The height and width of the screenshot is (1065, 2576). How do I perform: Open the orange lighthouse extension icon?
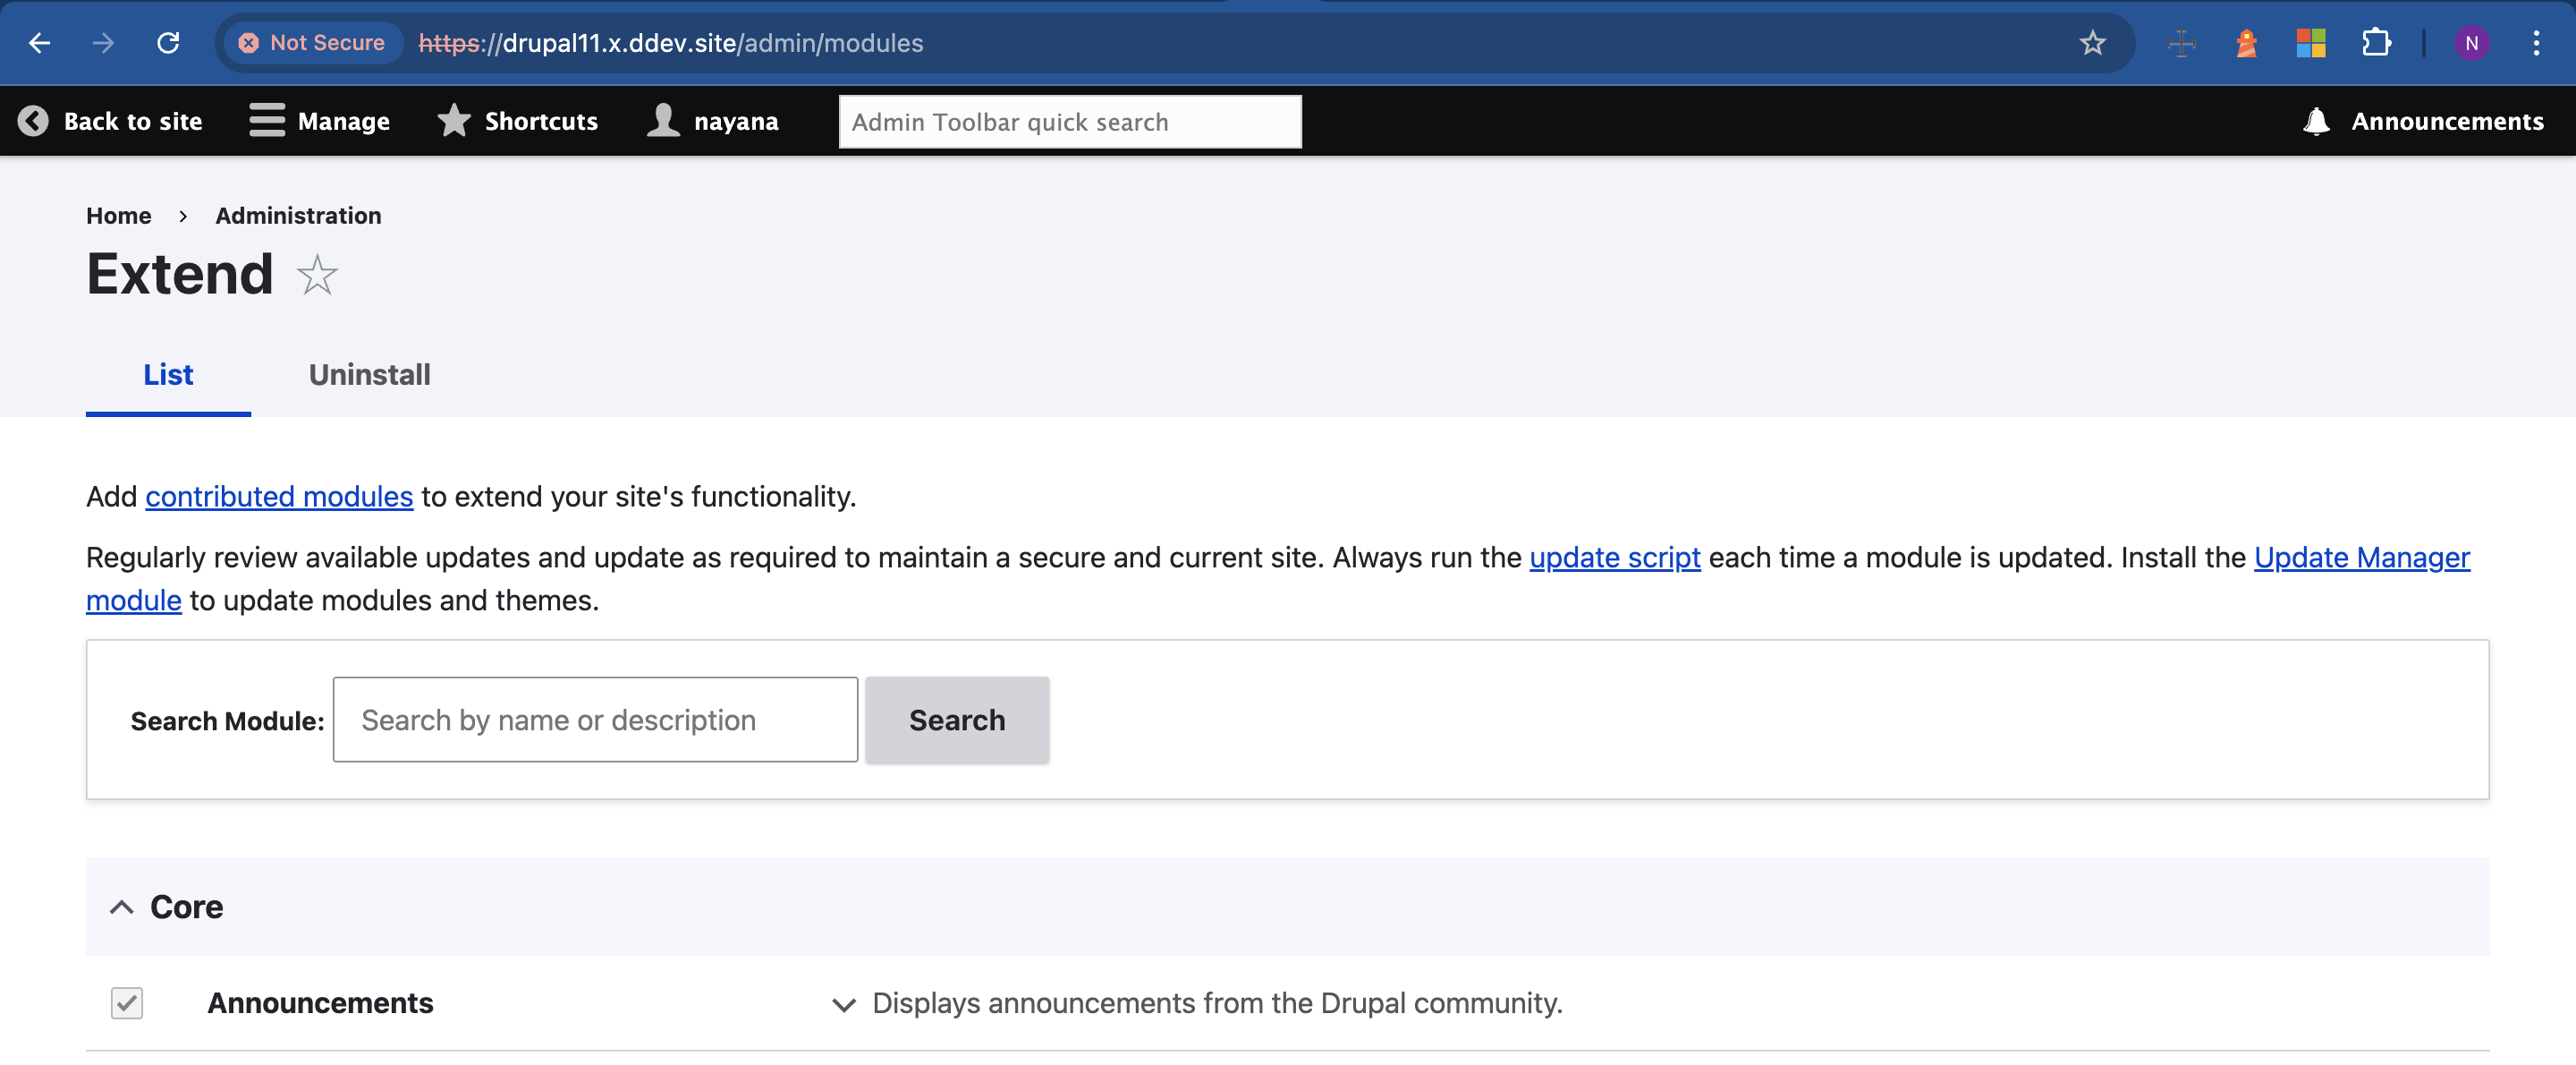(x=2246, y=43)
